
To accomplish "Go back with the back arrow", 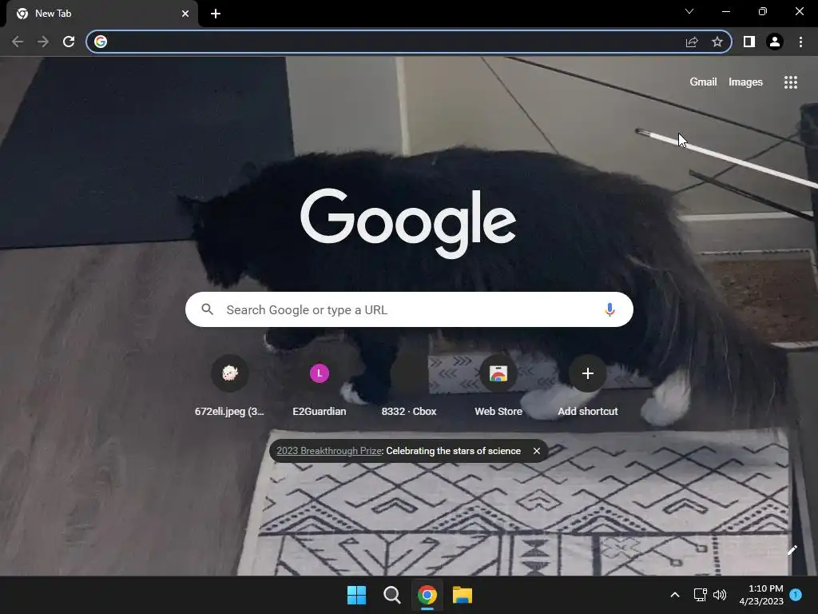I will (18, 42).
